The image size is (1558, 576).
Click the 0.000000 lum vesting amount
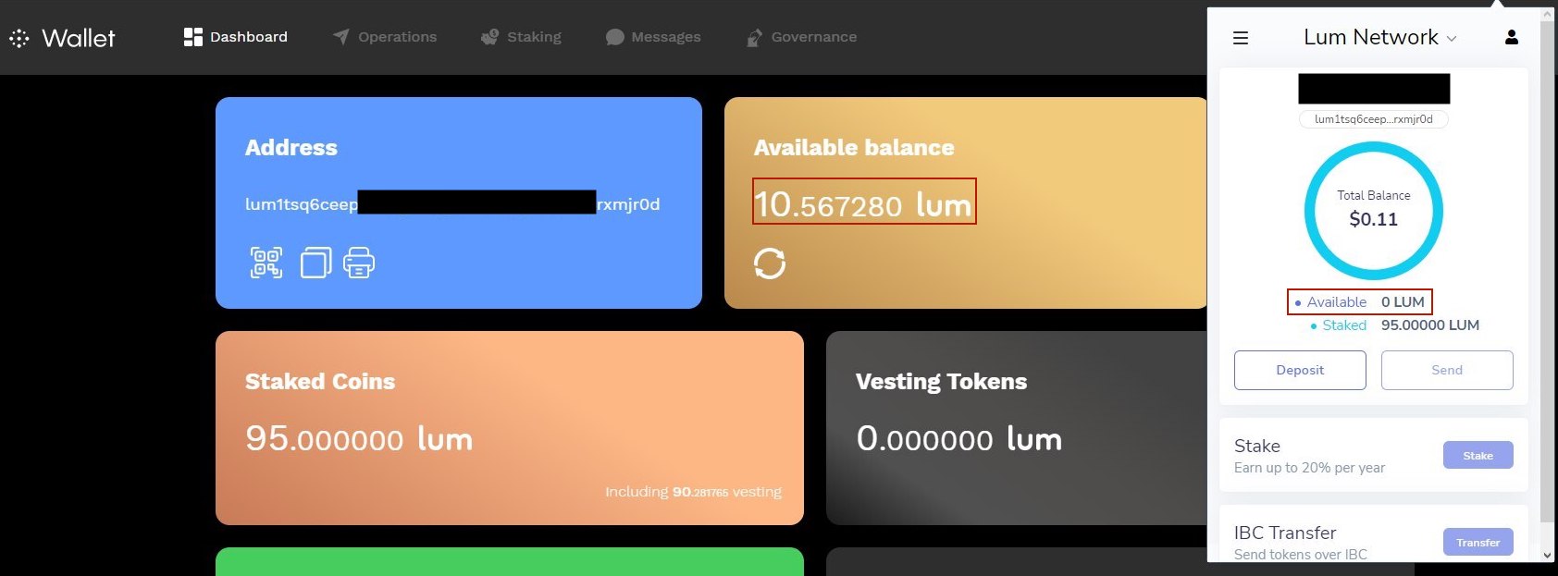pos(959,438)
